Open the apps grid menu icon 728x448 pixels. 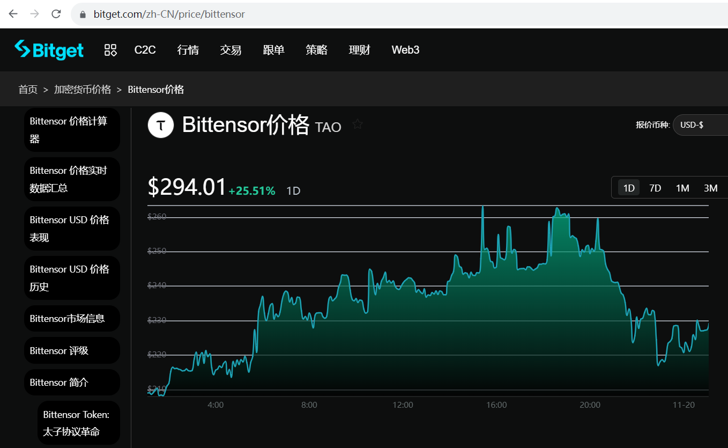pyautogui.click(x=110, y=50)
